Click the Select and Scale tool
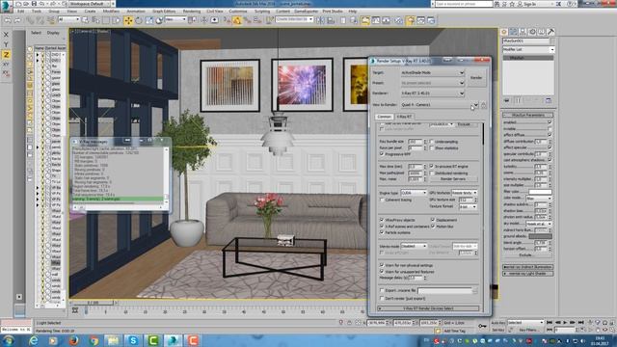Image resolution: width=617 pixels, height=347 pixels. (x=149, y=20)
